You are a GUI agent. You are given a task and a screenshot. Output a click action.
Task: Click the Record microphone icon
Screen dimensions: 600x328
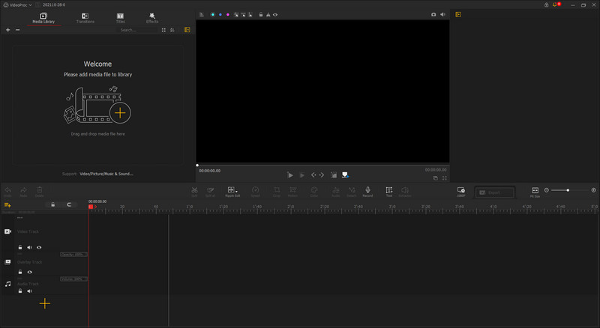tap(367, 191)
